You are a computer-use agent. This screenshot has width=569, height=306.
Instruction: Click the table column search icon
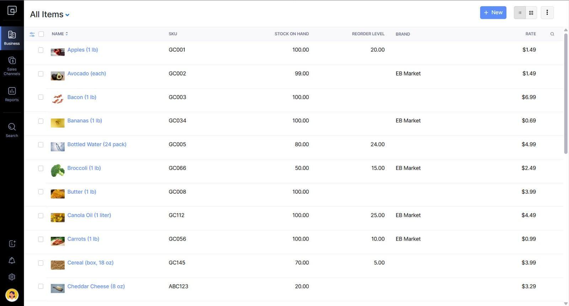click(x=552, y=34)
